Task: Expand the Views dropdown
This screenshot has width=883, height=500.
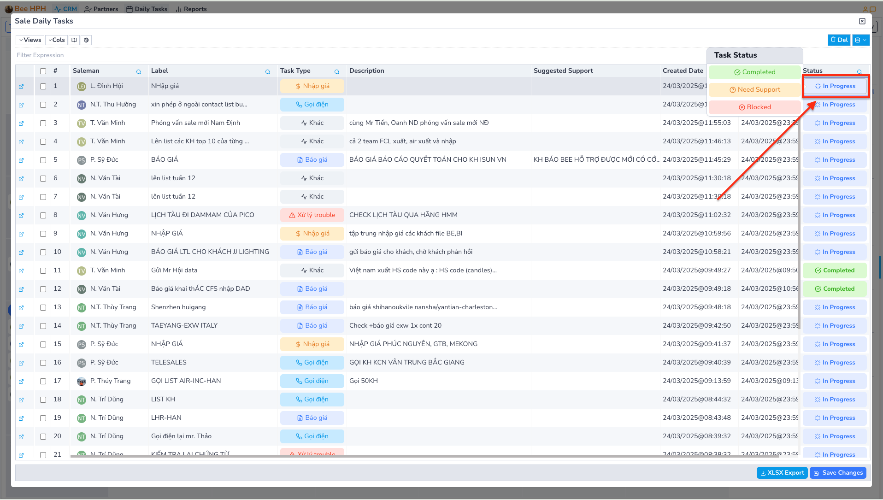Action: pos(30,40)
